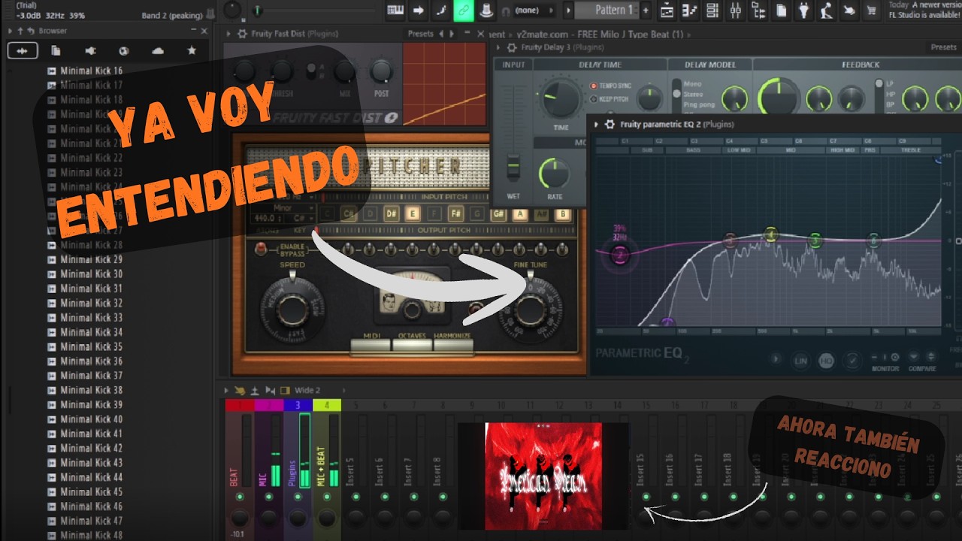The image size is (962, 541).
Task: Adjust the WET slider in Fruity Delay 3
Action: 513,167
